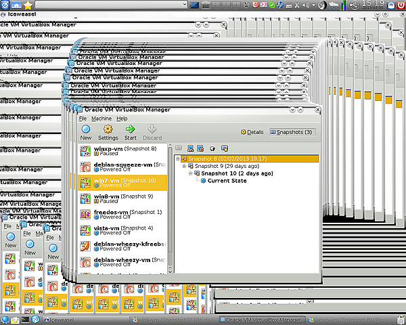Select Current State in snapshot tree
Screen dimensions: 406x325
click(x=227, y=181)
